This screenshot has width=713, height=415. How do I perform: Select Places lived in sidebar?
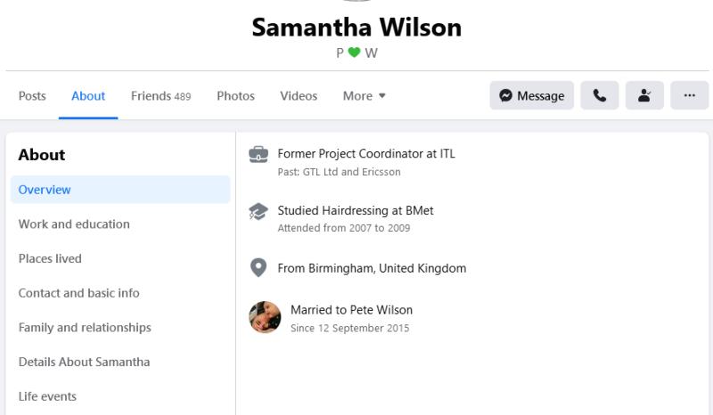click(x=50, y=258)
